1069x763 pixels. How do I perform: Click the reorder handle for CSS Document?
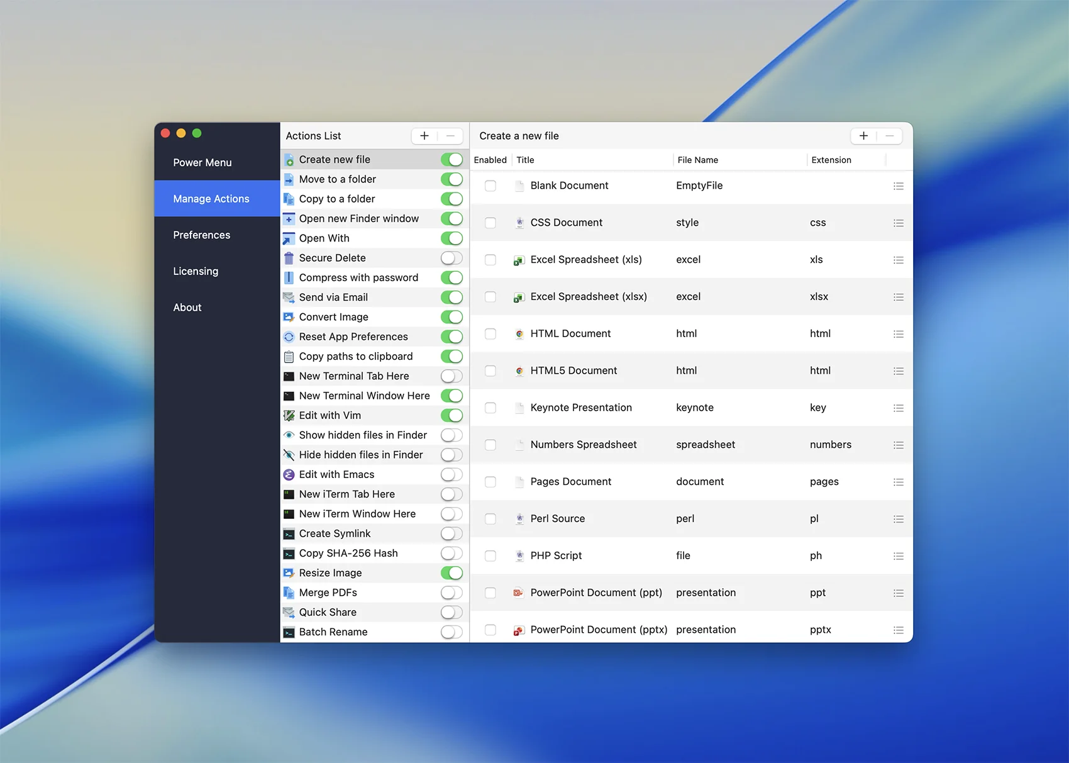click(898, 223)
